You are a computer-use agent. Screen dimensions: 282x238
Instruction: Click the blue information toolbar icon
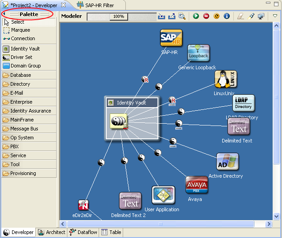pos(227,16)
